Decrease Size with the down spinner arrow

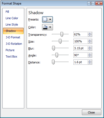[x=90, y=42]
